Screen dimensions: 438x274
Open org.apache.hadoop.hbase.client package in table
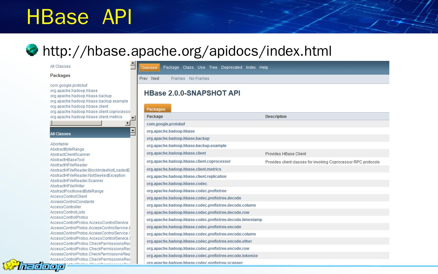coord(176,153)
